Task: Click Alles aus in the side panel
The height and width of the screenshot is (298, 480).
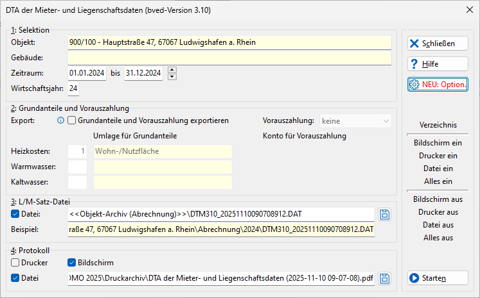Action: pyautogui.click(x=438, y=238)
